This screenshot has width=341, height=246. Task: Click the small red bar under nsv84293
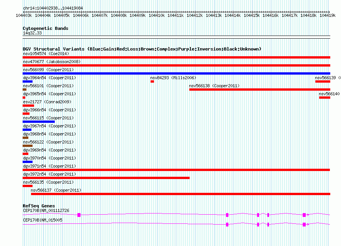[152, 81]
